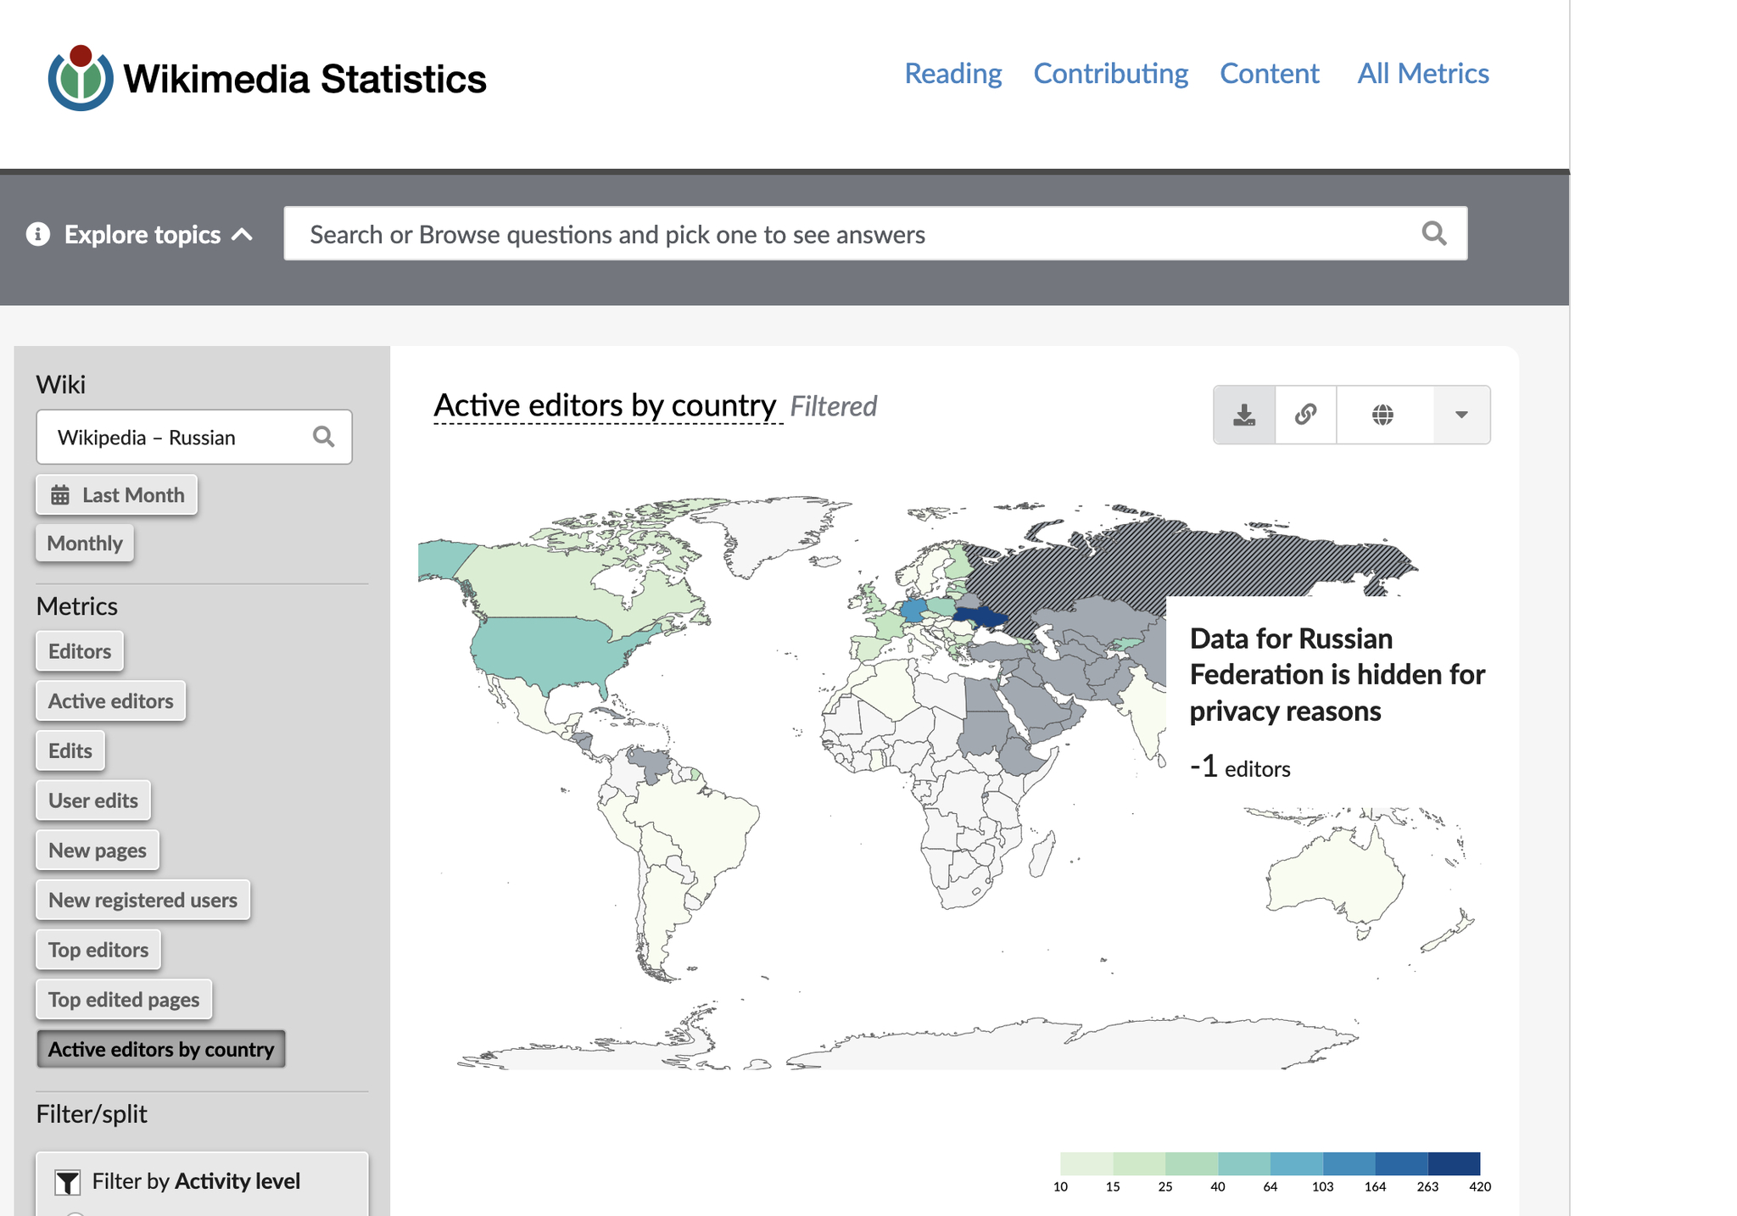Screen dimensions: 1737x1216
Task: Click the search magnifier in the questions bar
Action: click(x=1433, y=233)
